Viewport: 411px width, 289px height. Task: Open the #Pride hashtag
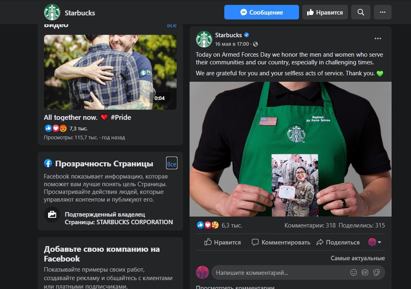click(x=121, y=117)
